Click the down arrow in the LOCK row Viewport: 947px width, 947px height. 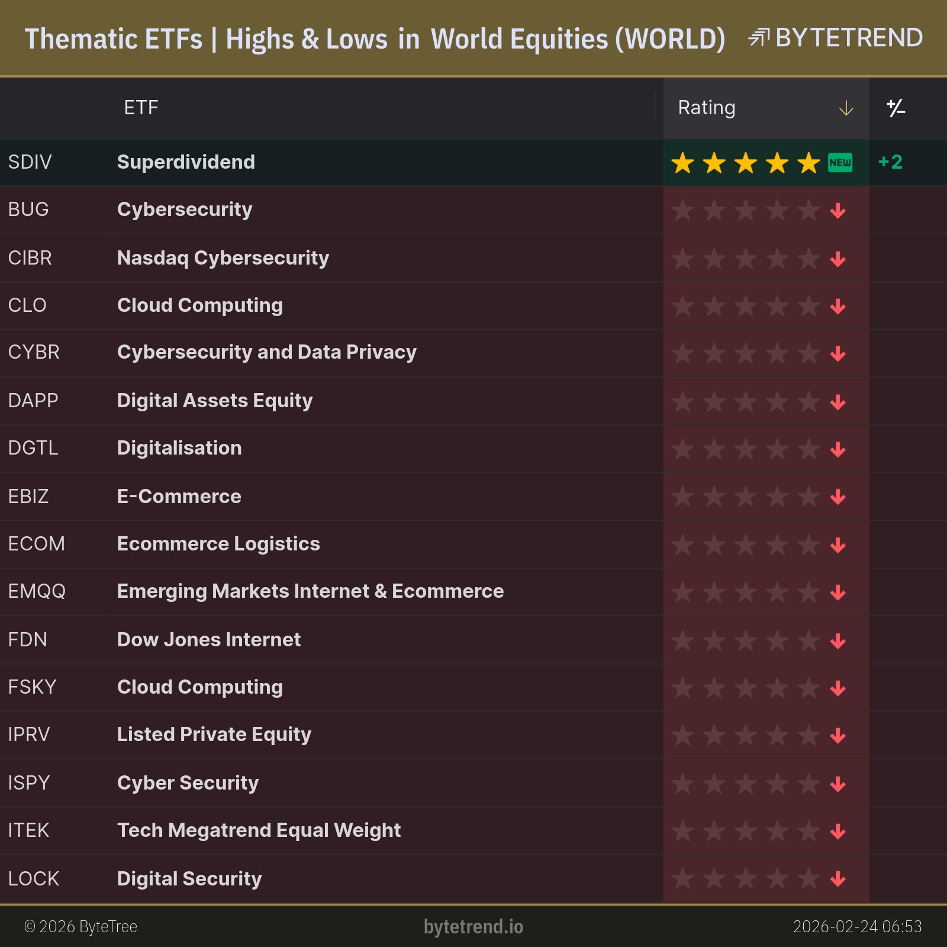click(x=838, y=879)
